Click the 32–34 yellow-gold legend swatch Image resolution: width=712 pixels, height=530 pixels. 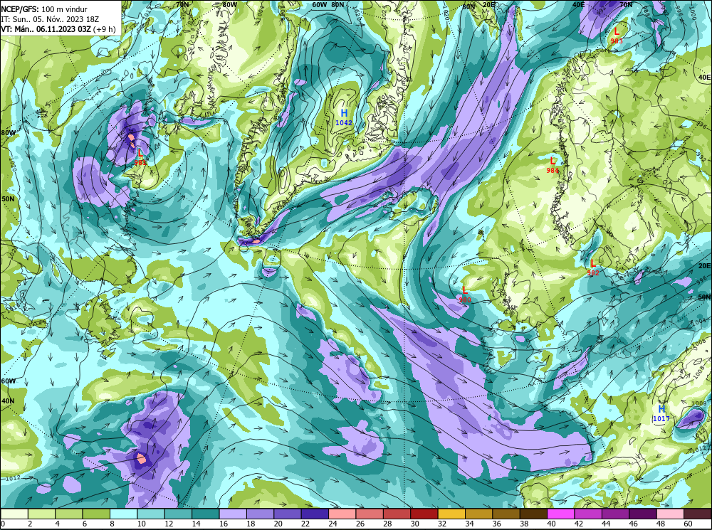coord(451,514)
